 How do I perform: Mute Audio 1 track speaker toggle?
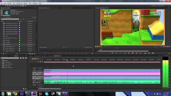[33, 77]
